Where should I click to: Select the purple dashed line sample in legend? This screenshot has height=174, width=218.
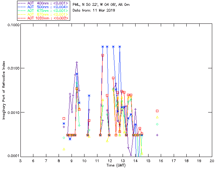coord(22,3)
